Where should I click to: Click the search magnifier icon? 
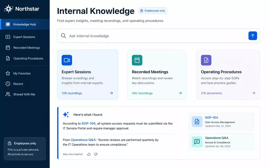tap(64, 36)
